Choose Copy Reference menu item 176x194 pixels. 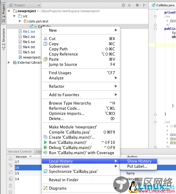point(81,54)
